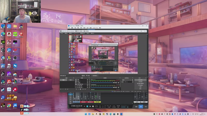Open settings gear for 麦克风/Aux mixer channel
This screenshot has height=116, width=207.
click(119, 82)
